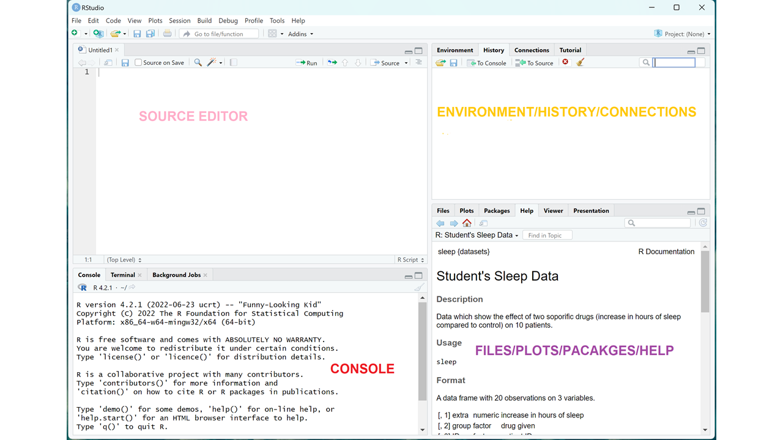Go to Help home page icon
Image resolution: width=783 pixels, height=440 pixels.
tap(467, 223)
